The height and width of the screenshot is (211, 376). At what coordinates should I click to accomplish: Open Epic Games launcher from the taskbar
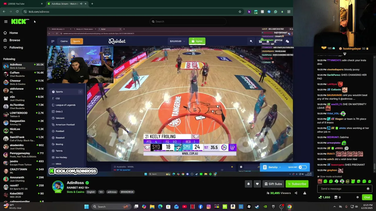[273, 207]
